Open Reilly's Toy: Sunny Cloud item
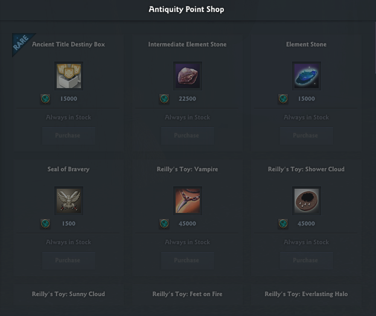The width and height of the screenshot is (376, 316). [68, 294]
